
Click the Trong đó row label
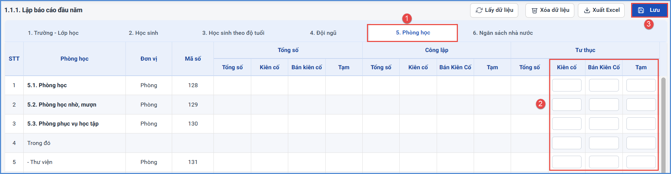tap(39, 143)
